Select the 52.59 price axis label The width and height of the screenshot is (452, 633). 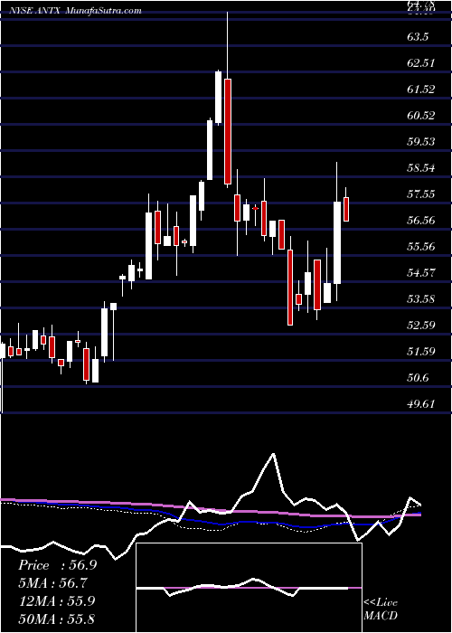(422, 326)
